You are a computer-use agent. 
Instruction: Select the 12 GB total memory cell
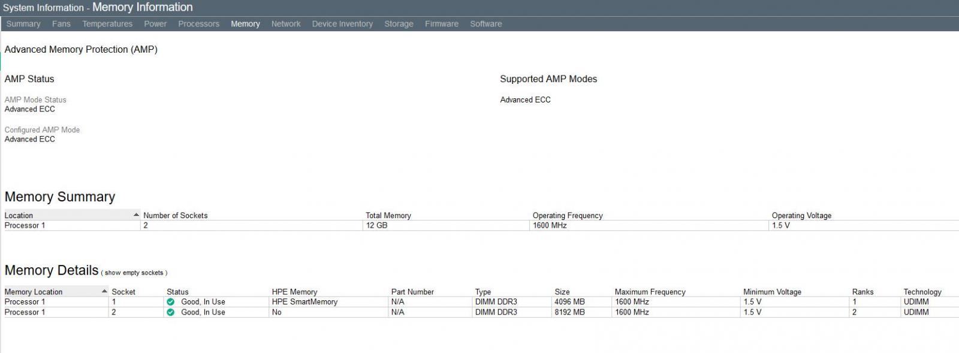coord(377,225)
